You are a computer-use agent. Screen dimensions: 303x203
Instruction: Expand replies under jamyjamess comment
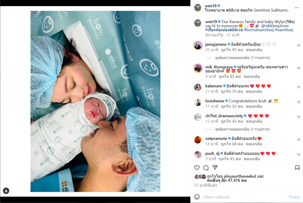[242, 58]
